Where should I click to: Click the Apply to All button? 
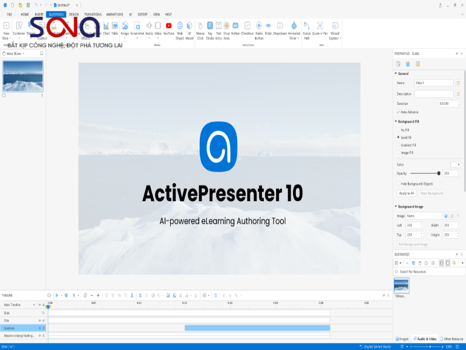[408, 193]
